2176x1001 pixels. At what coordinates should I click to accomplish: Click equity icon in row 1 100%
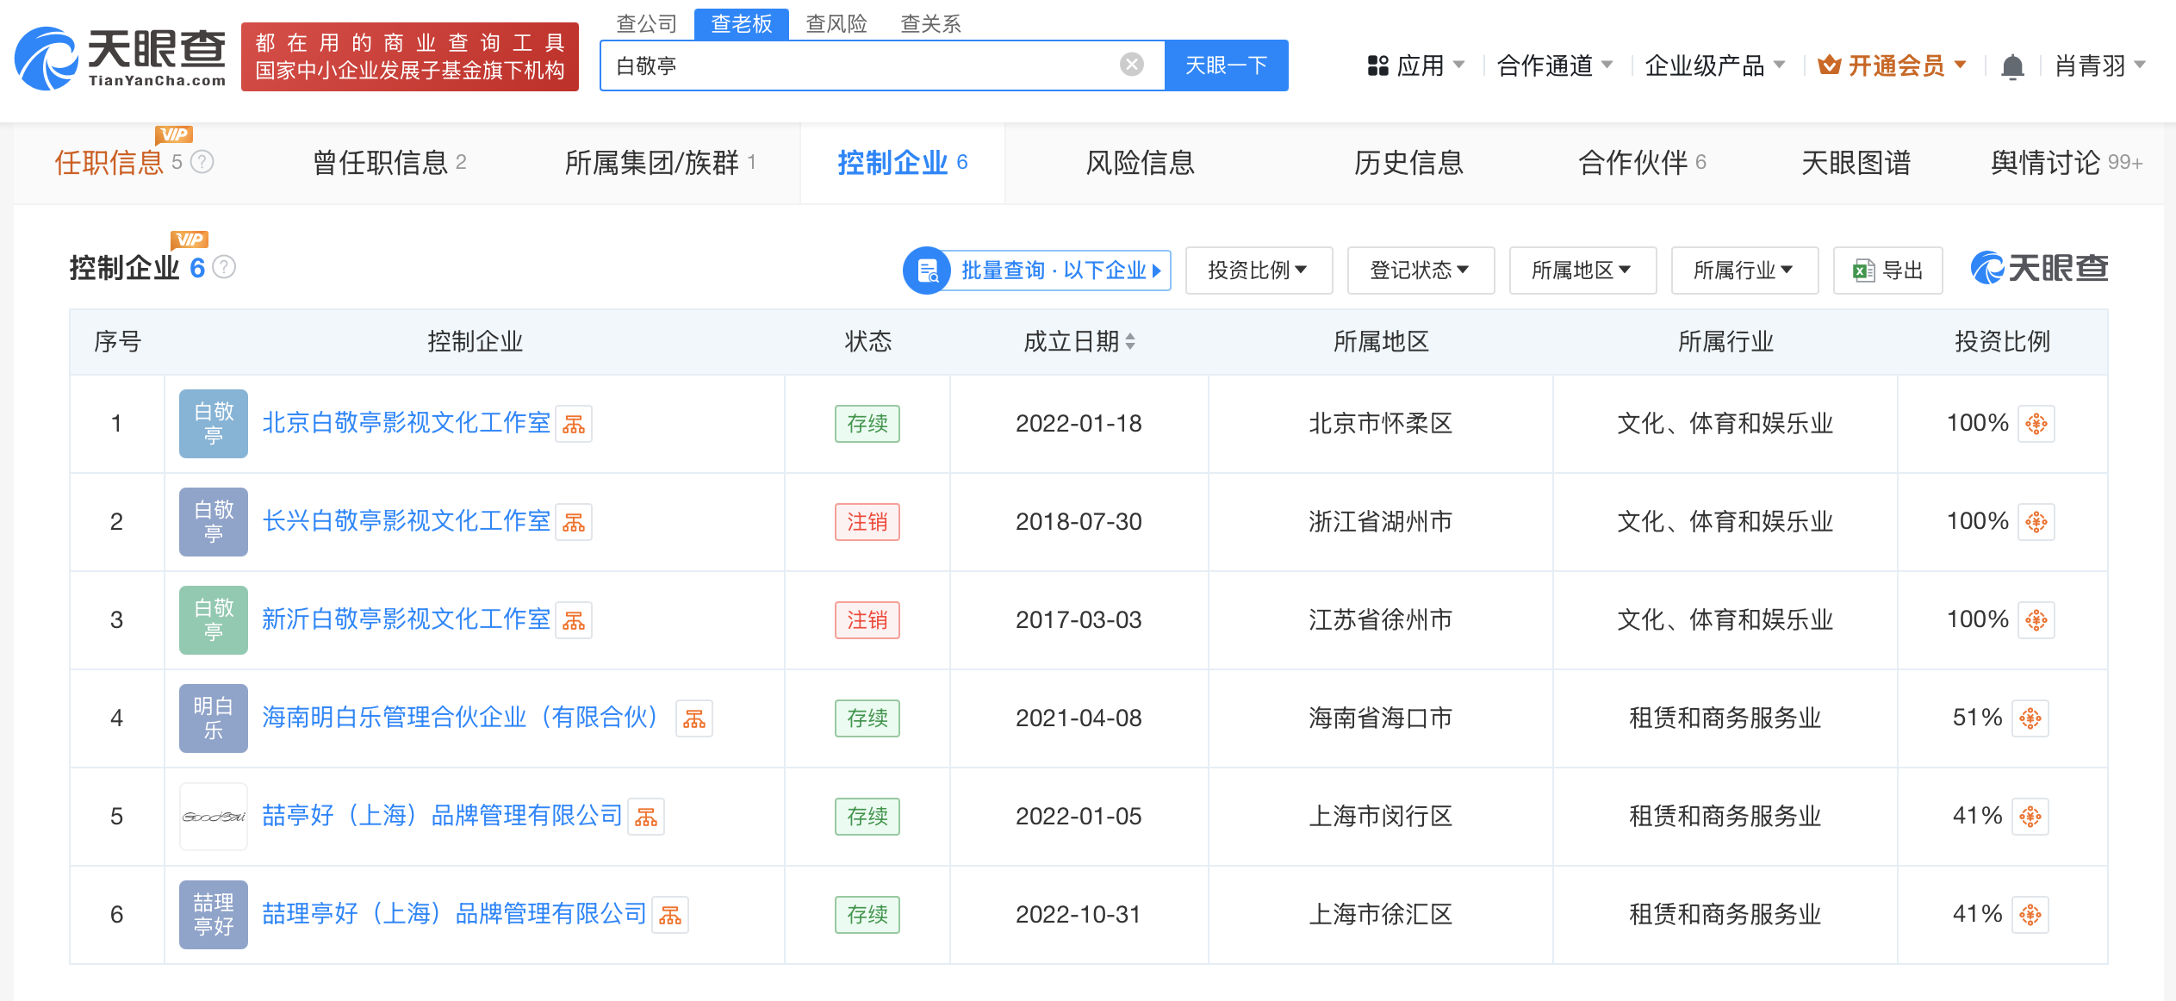click(x=2036, y=424)
